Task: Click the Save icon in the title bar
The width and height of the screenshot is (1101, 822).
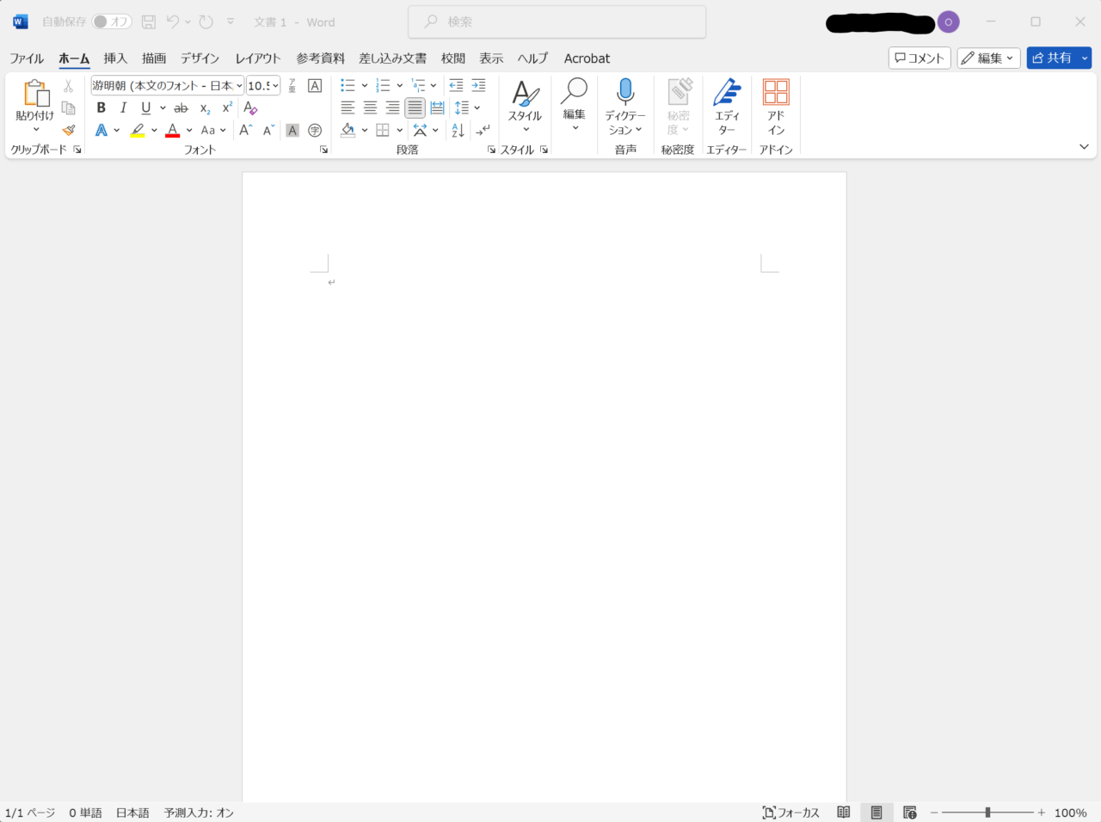Action: coord(149,21)
